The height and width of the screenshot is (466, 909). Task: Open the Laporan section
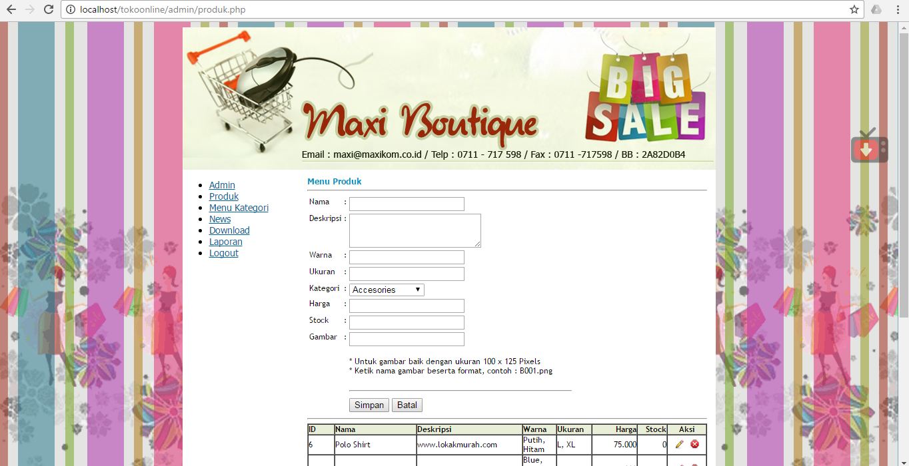(x=225, y=241)
